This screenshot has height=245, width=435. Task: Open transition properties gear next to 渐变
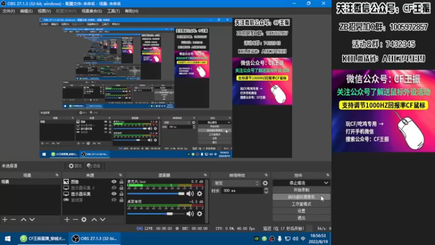(x=265, y=183)
